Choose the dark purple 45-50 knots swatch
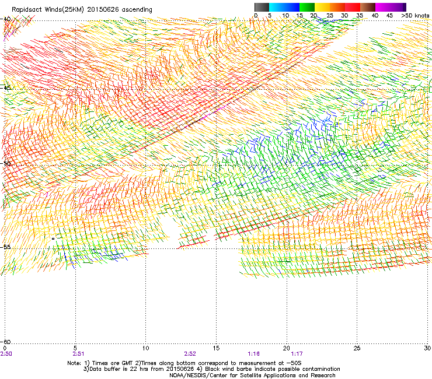 (398, 7)
